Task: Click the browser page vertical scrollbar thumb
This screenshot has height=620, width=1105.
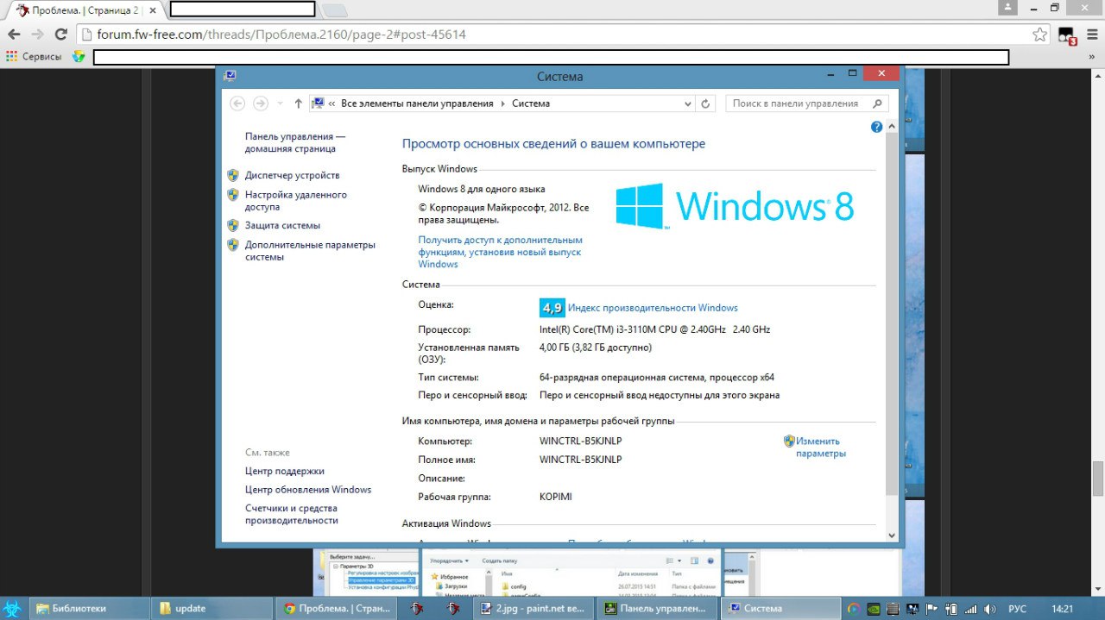Action: click(x=1097, y=479)
